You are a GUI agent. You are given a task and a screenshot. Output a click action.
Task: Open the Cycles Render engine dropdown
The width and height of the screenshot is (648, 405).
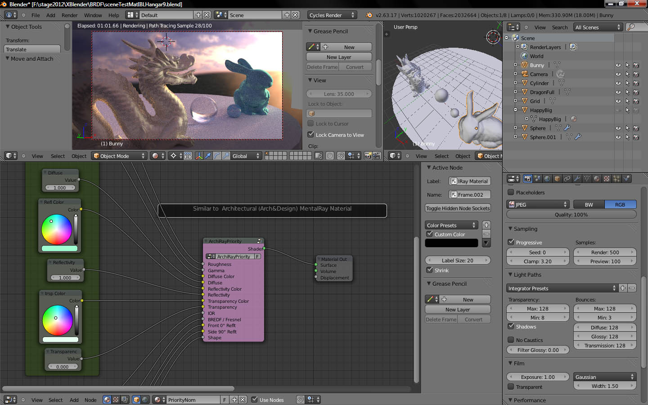coord(332,15)
